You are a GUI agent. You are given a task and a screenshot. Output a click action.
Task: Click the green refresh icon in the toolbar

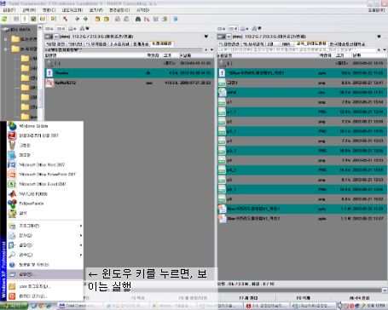click(4, 19)
